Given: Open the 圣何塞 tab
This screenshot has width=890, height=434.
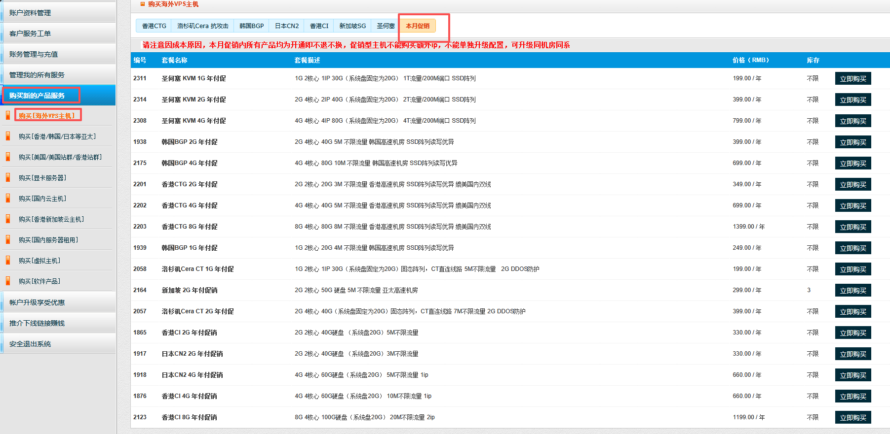Looking at the screenshot, I should point(386,26).
